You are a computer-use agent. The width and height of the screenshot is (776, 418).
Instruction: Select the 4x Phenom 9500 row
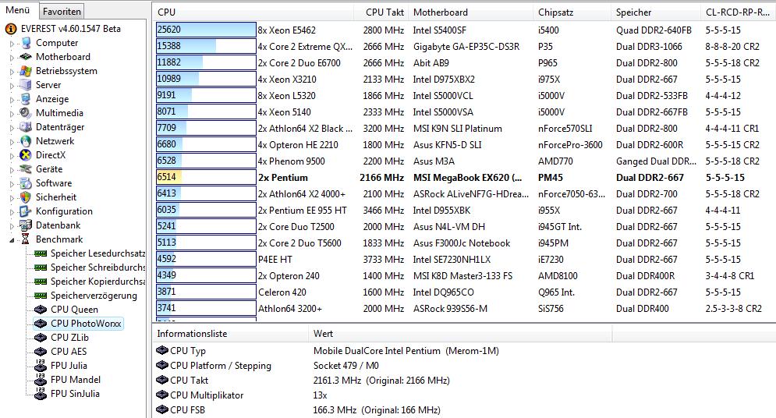tap(464, 161)
